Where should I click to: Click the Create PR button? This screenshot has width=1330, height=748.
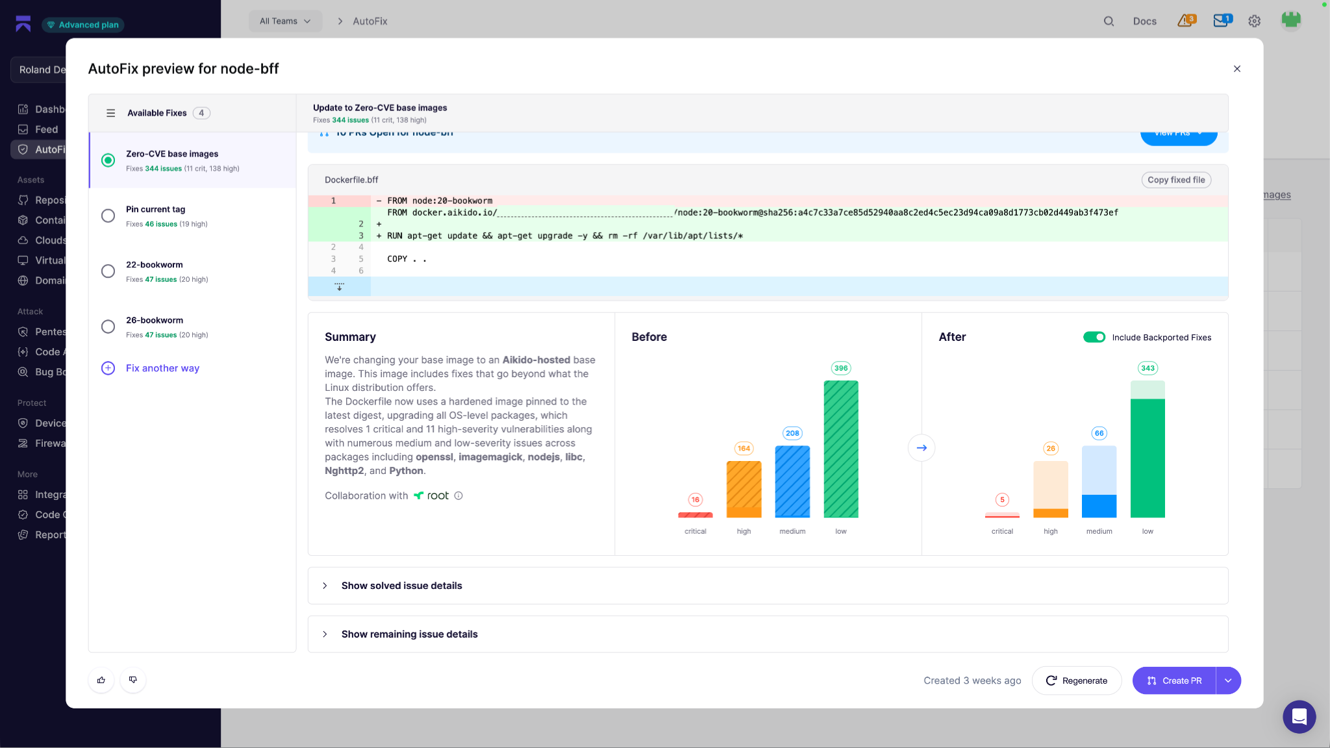(x=1174, y=680)
